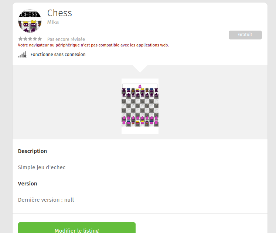Click the triangle pointer above the screenshot tray
This screenshot has width=276, height=233.
pos(140,69)
